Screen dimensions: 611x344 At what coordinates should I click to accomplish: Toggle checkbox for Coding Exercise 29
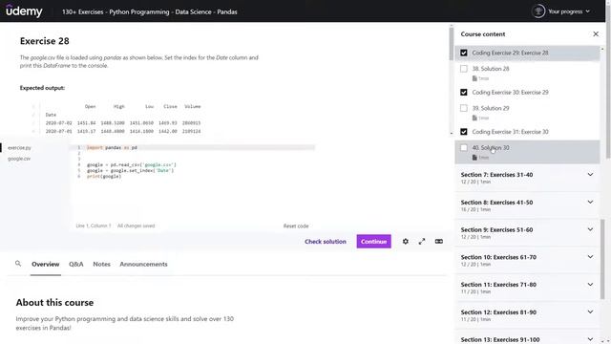pyautogui.click(x=464, y=53)
